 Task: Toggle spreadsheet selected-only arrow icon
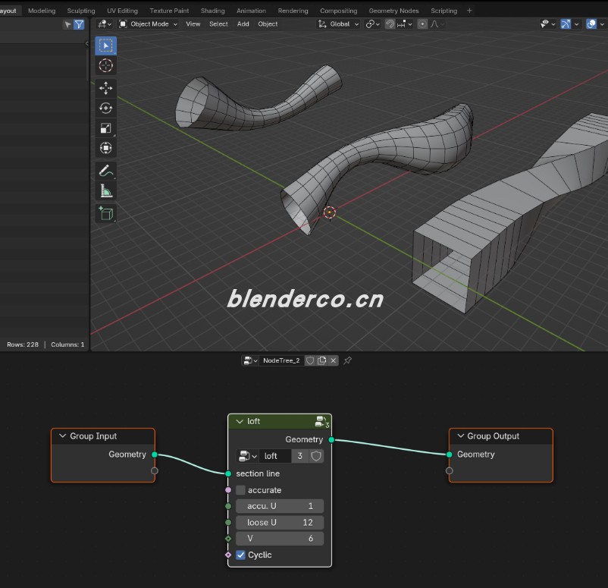68,25
